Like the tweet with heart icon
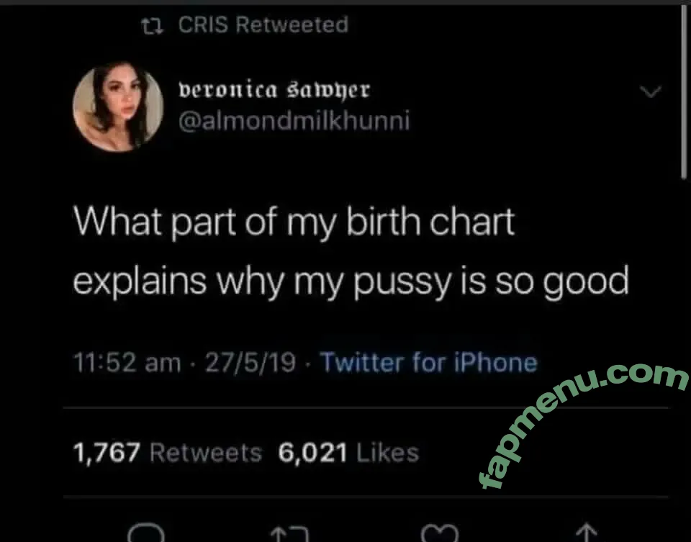The image size is (691, 542). point(439,533)
